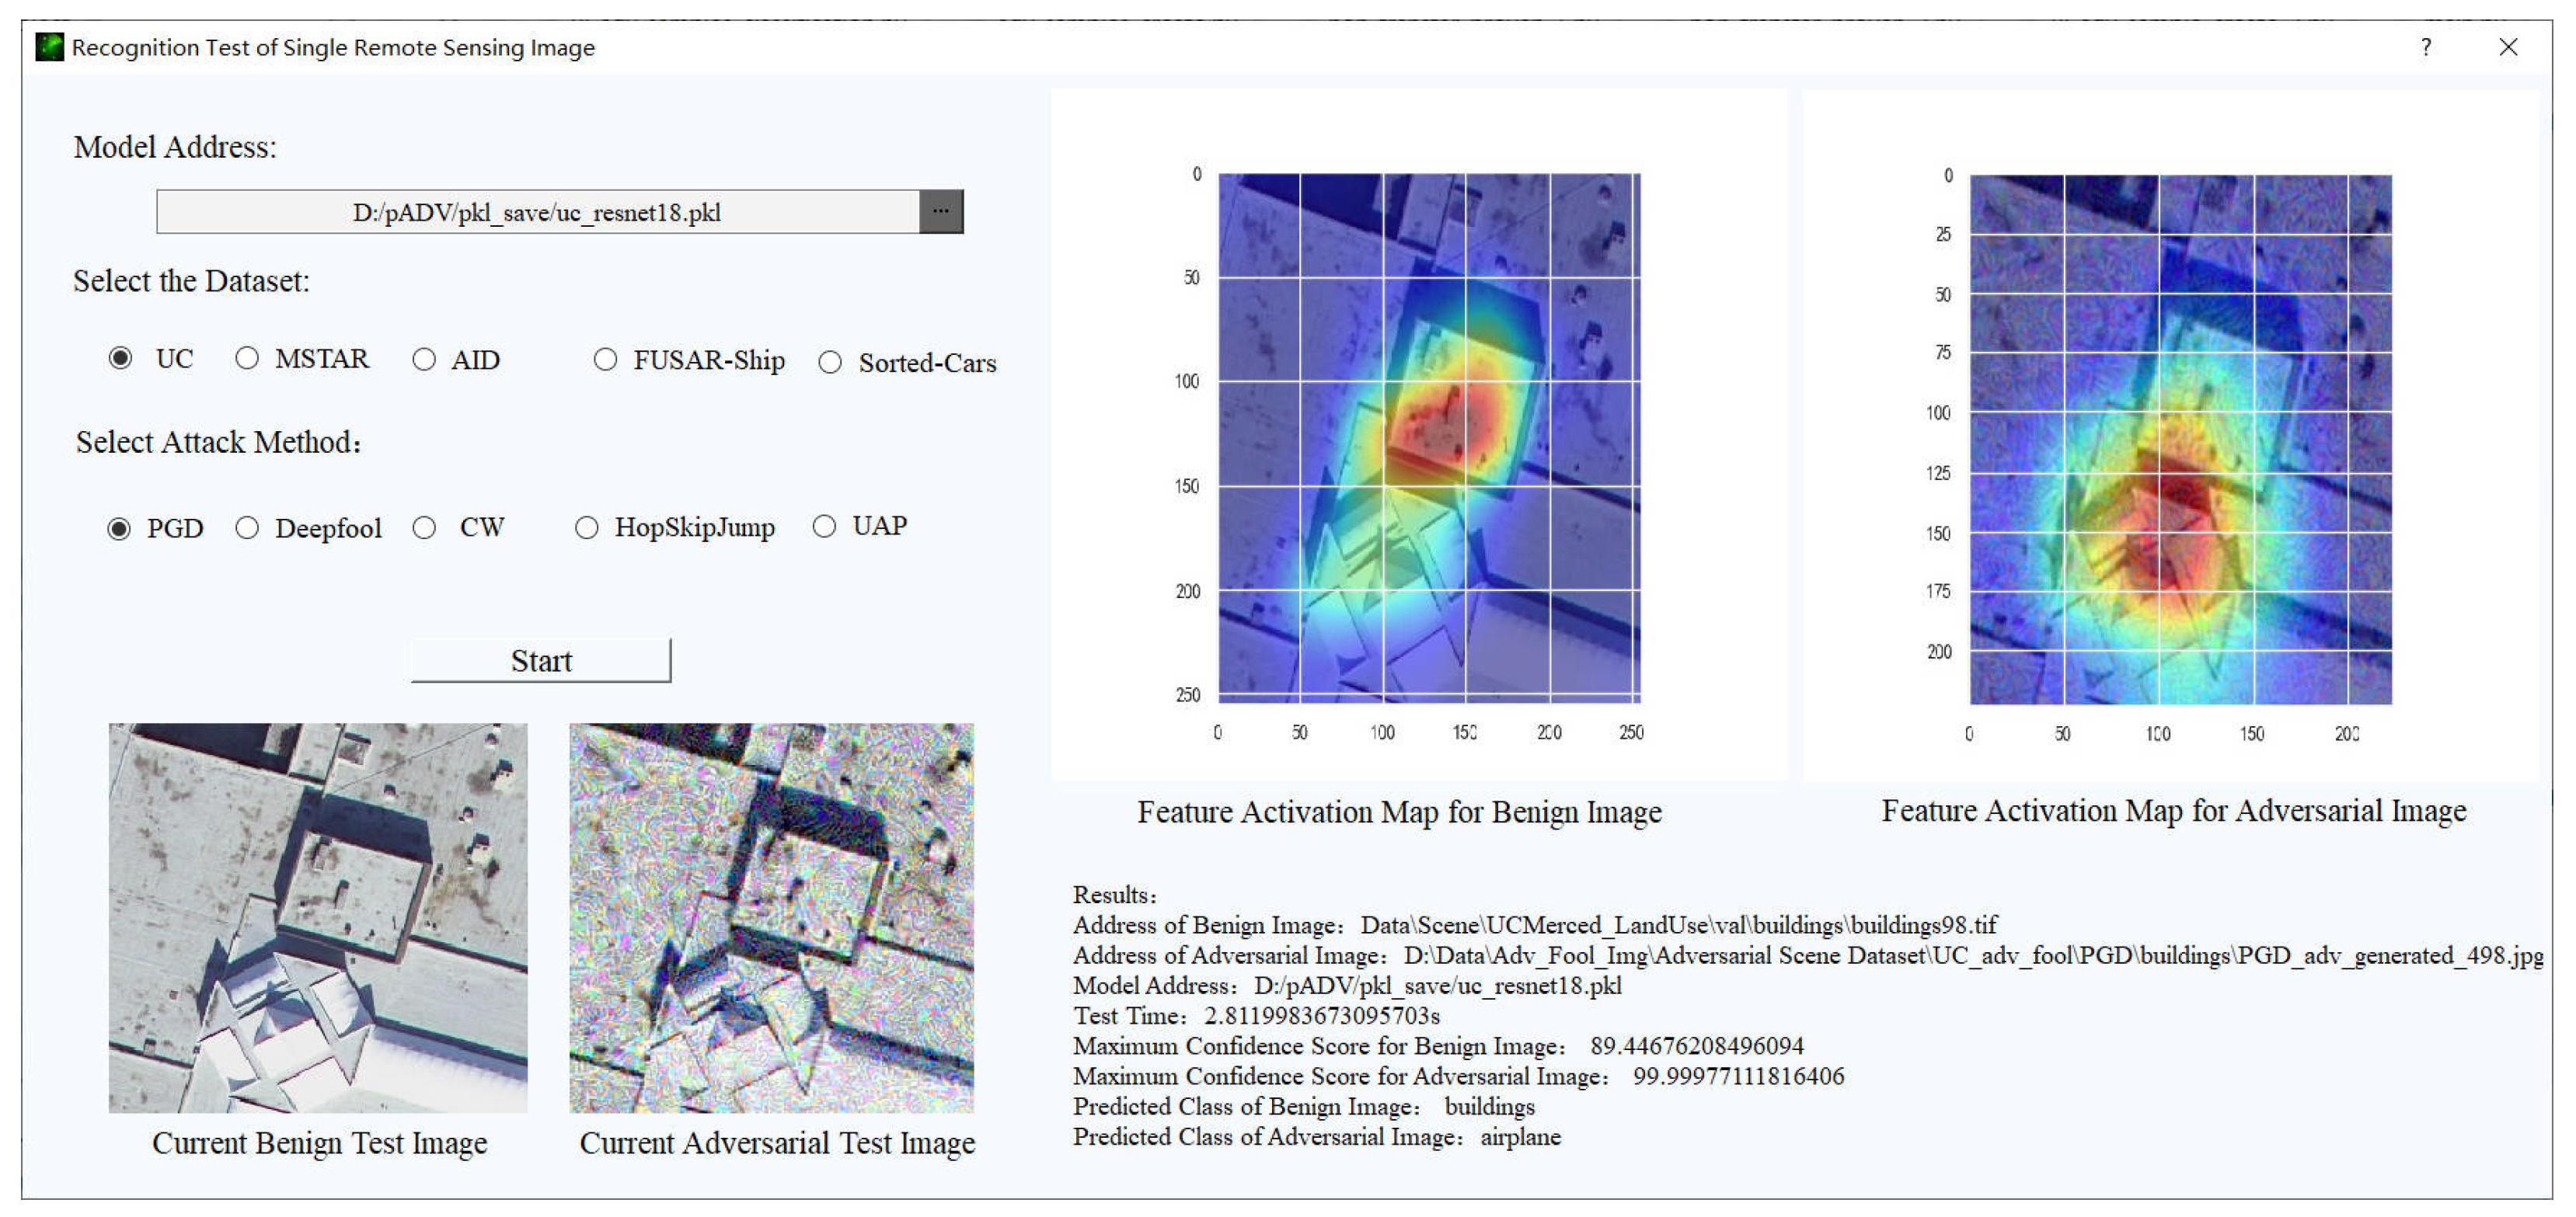Select the PGD attack method
Screen dimensions: 2576x1217
121,527
